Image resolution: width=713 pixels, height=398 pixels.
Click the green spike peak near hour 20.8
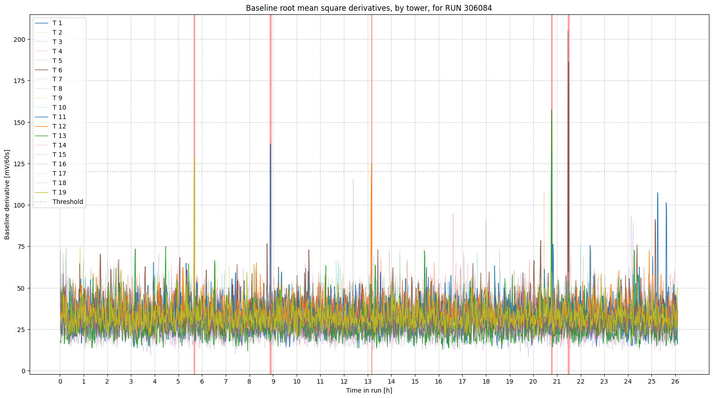(x=551, y=110)
